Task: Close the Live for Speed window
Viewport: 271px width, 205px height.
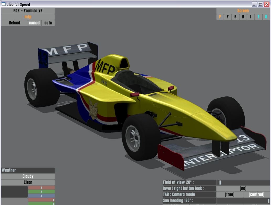Action: (x=267, y=4)
